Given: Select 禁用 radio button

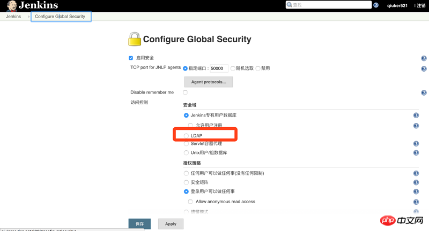Looking at the screenshot, I should pyautogui.click(x=258, y=68).
